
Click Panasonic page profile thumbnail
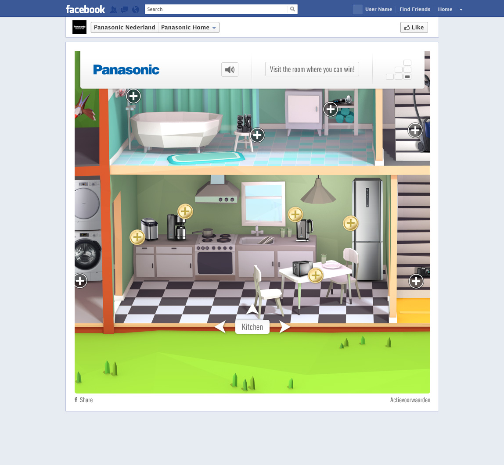pyautogui.click(x=79, y=27)
